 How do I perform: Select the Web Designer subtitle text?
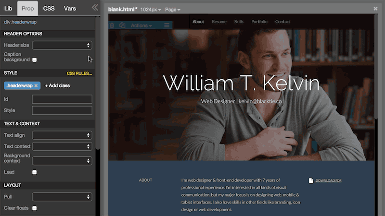(x=242, y=101)
